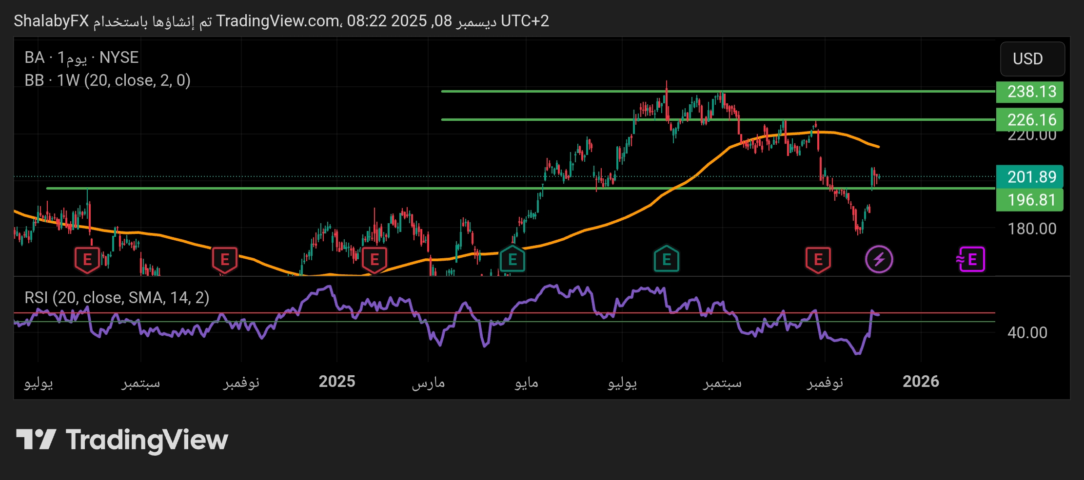Image resolution: width=1084 pixels, height=480 pixels.
Task: Select the BB 1W indicator legend
Action: pyautogui.click(x=107, y=80)
